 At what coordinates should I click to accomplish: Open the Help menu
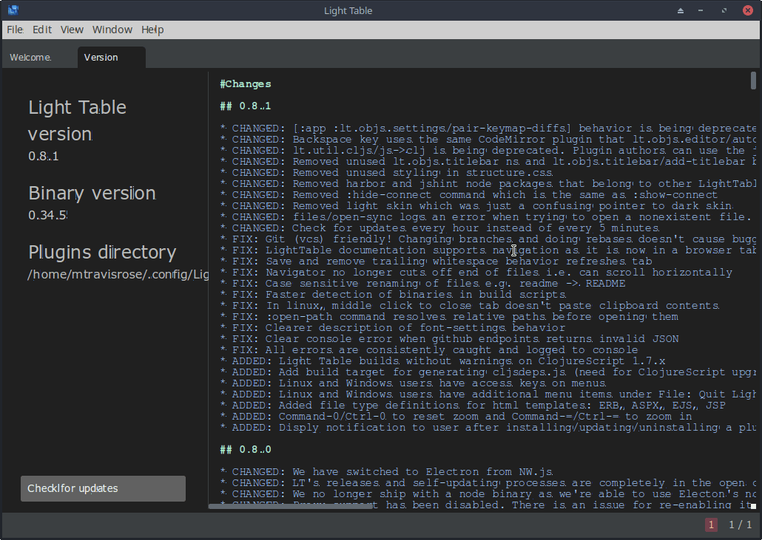click(152, 30)
